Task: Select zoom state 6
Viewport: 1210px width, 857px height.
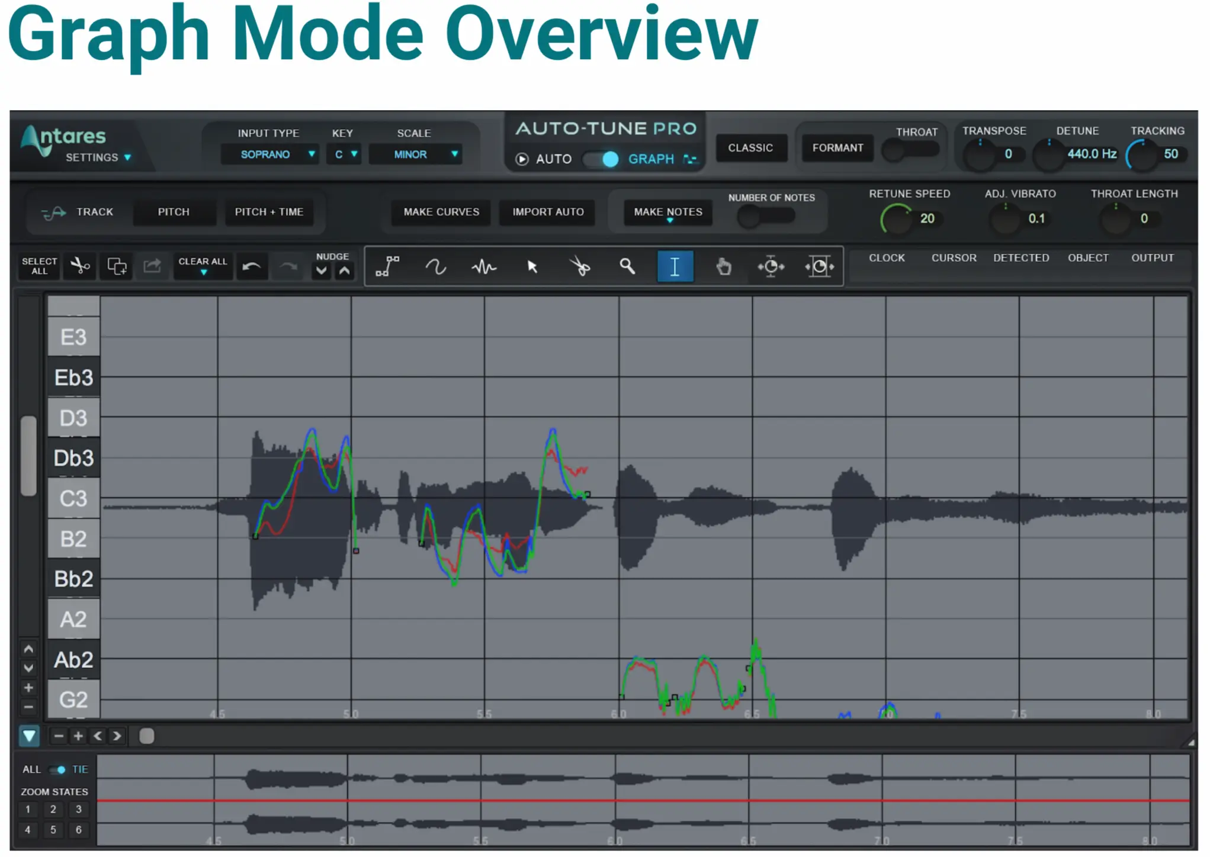Action: point(79,830)
